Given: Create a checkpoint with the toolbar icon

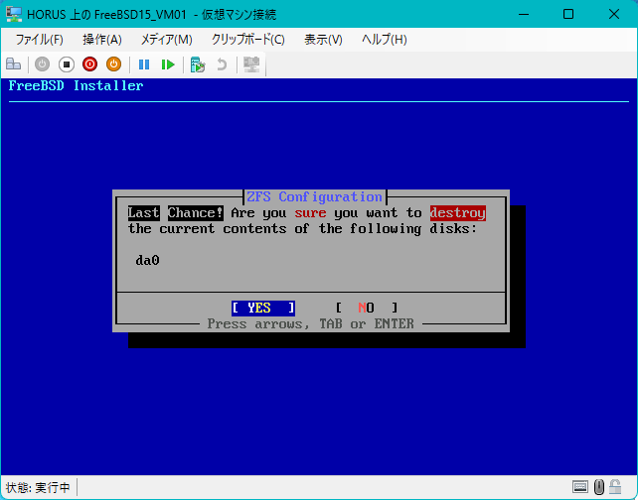Looking at the screenshot, I should pyautogui.click(x=198, y=64).
